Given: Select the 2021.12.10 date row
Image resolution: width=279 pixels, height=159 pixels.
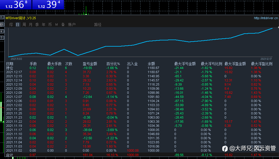Looking at the screenshot, I should (14, 84).
